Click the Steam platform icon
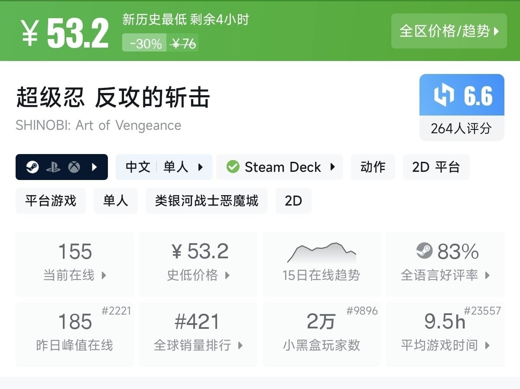This screenshot has width=520, height=389. (32, 167)
